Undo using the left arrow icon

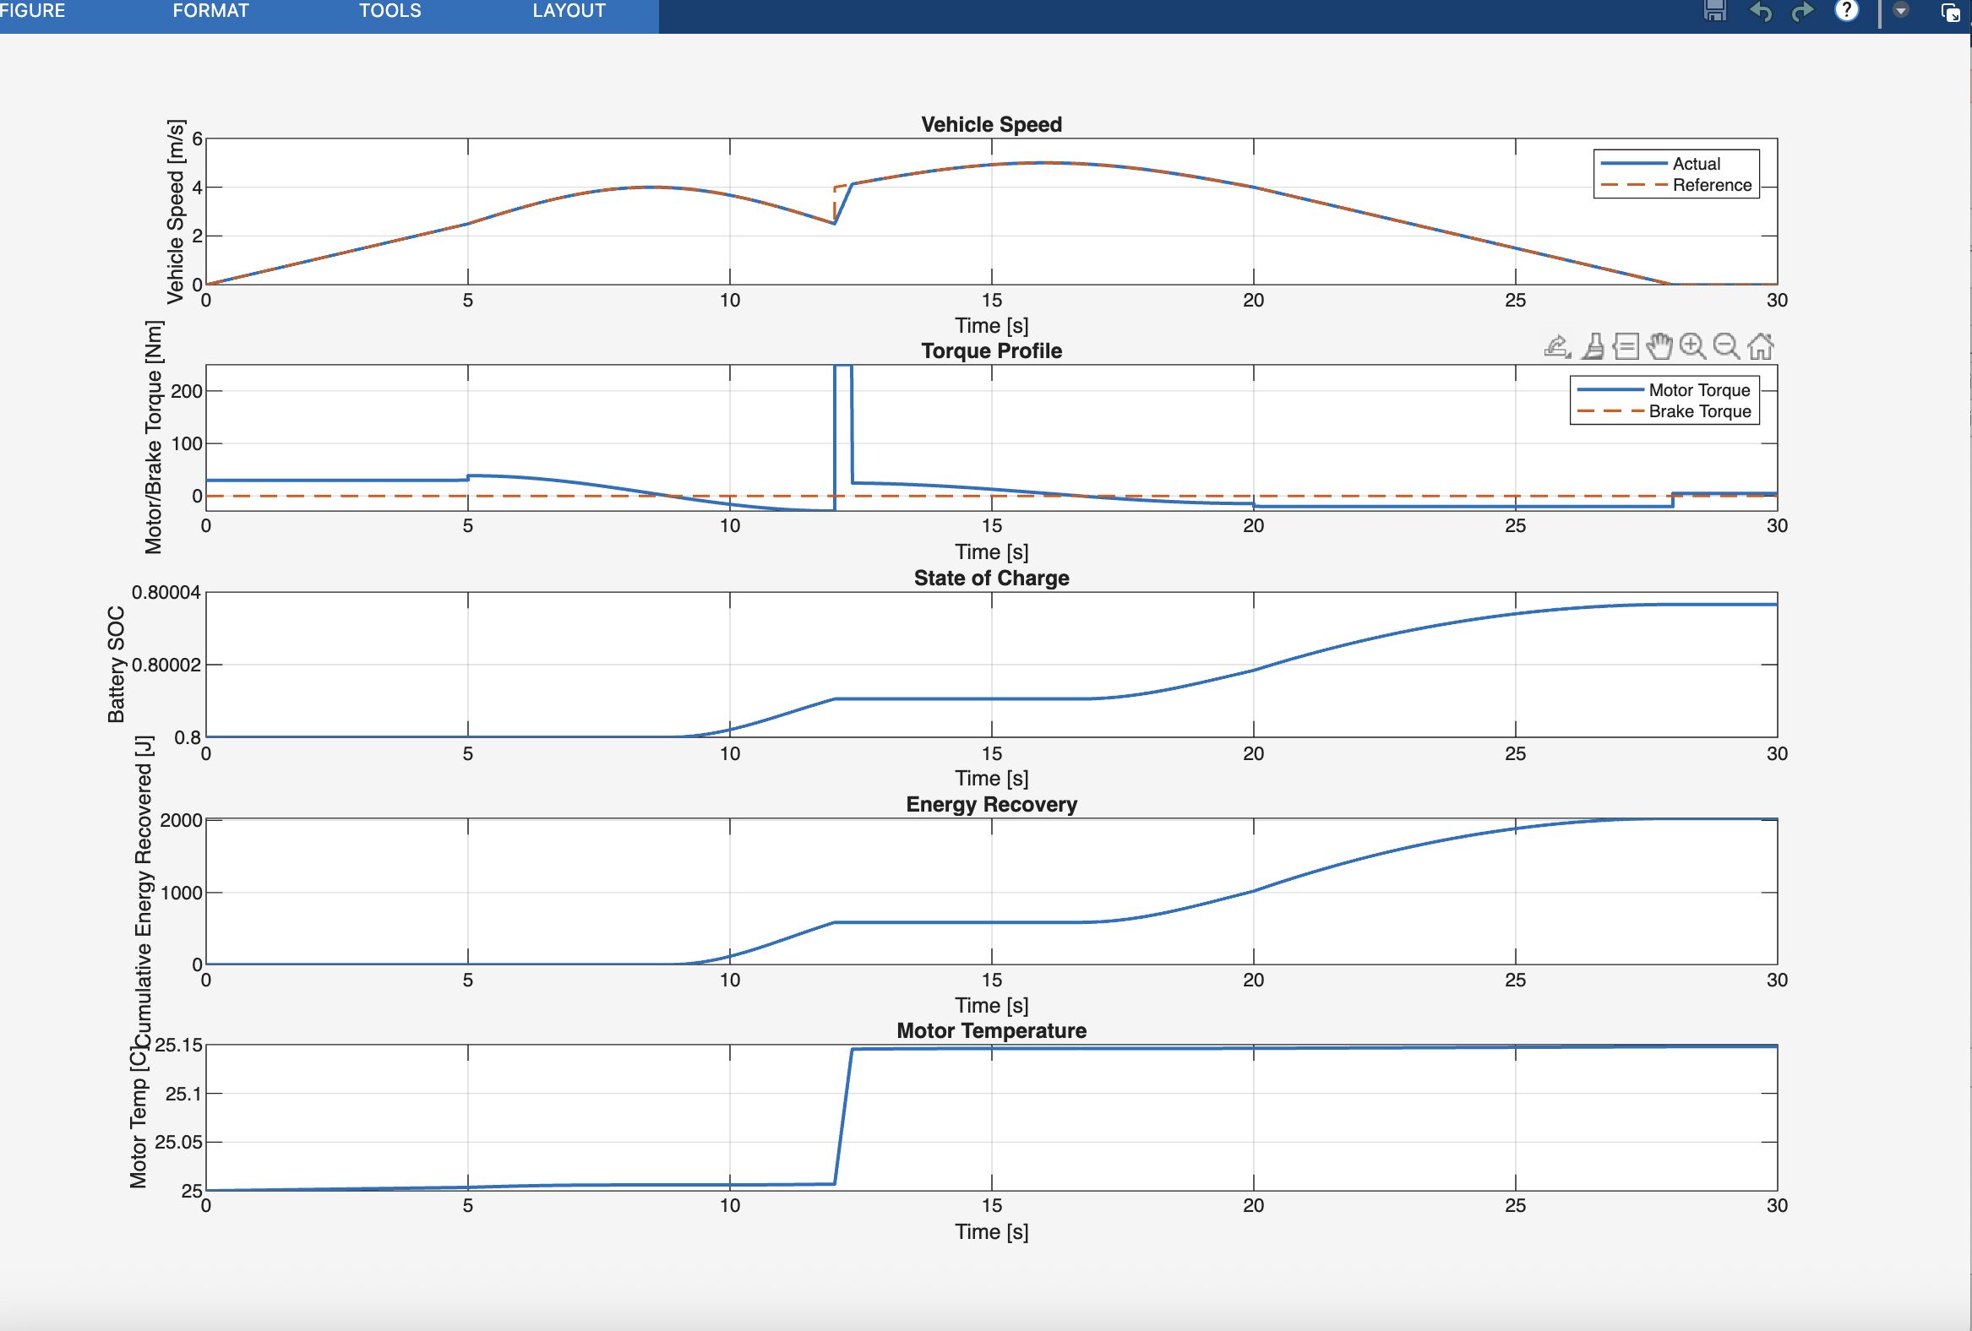point(1761,11)
